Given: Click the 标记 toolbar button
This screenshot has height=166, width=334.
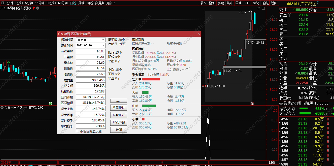Looking at the screenshot, I should coord(256,3).
